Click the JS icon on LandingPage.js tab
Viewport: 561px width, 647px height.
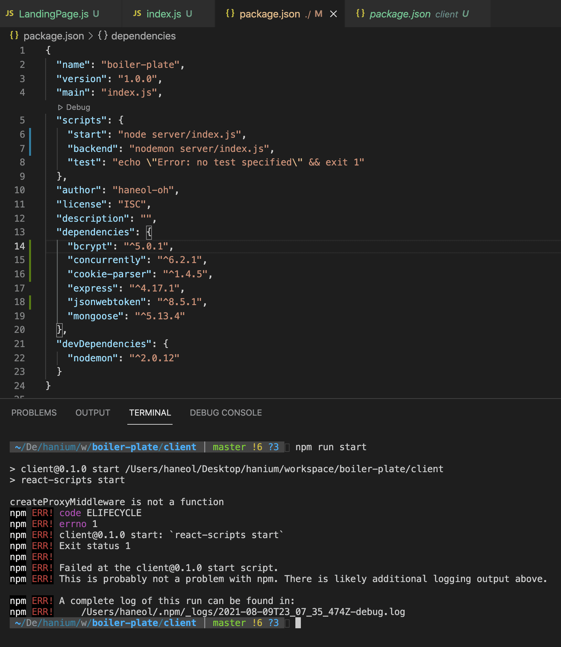pos(10,14)
